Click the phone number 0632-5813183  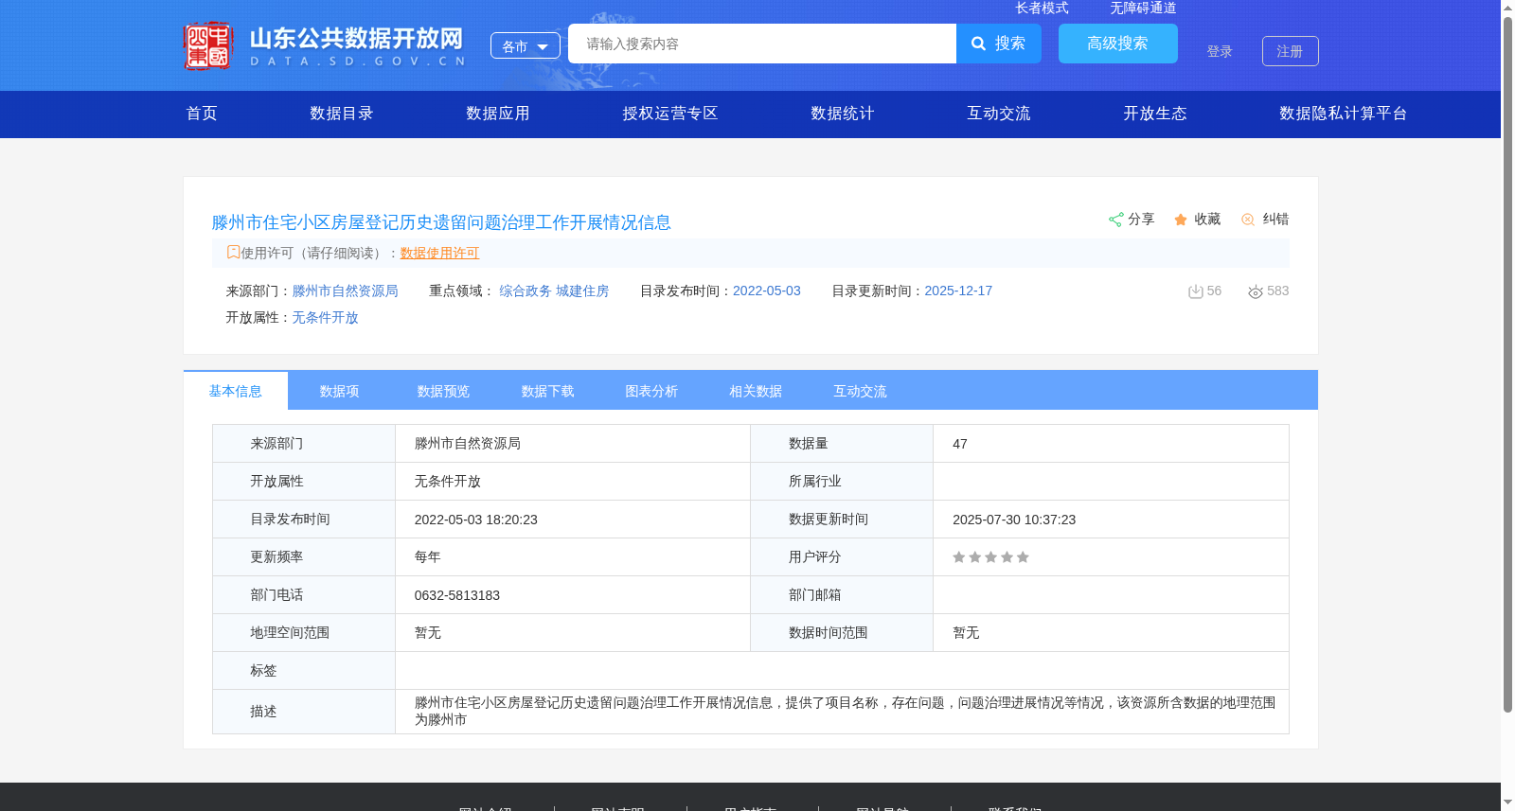click(457, 595)
